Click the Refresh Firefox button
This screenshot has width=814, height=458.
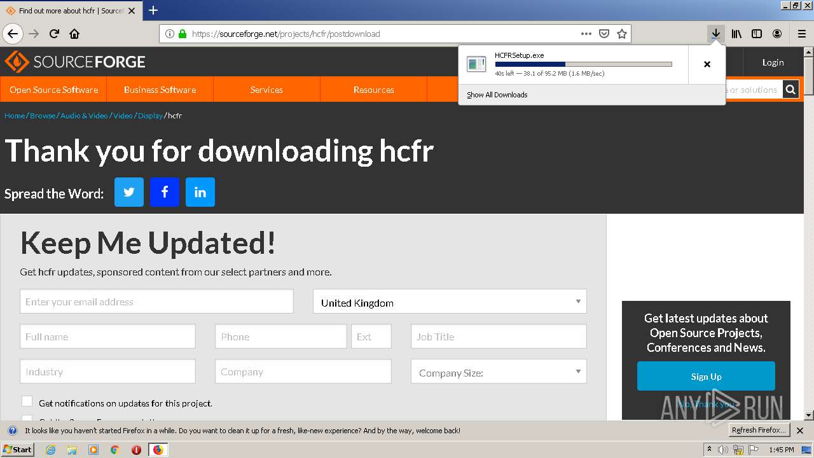pos(759,431)
